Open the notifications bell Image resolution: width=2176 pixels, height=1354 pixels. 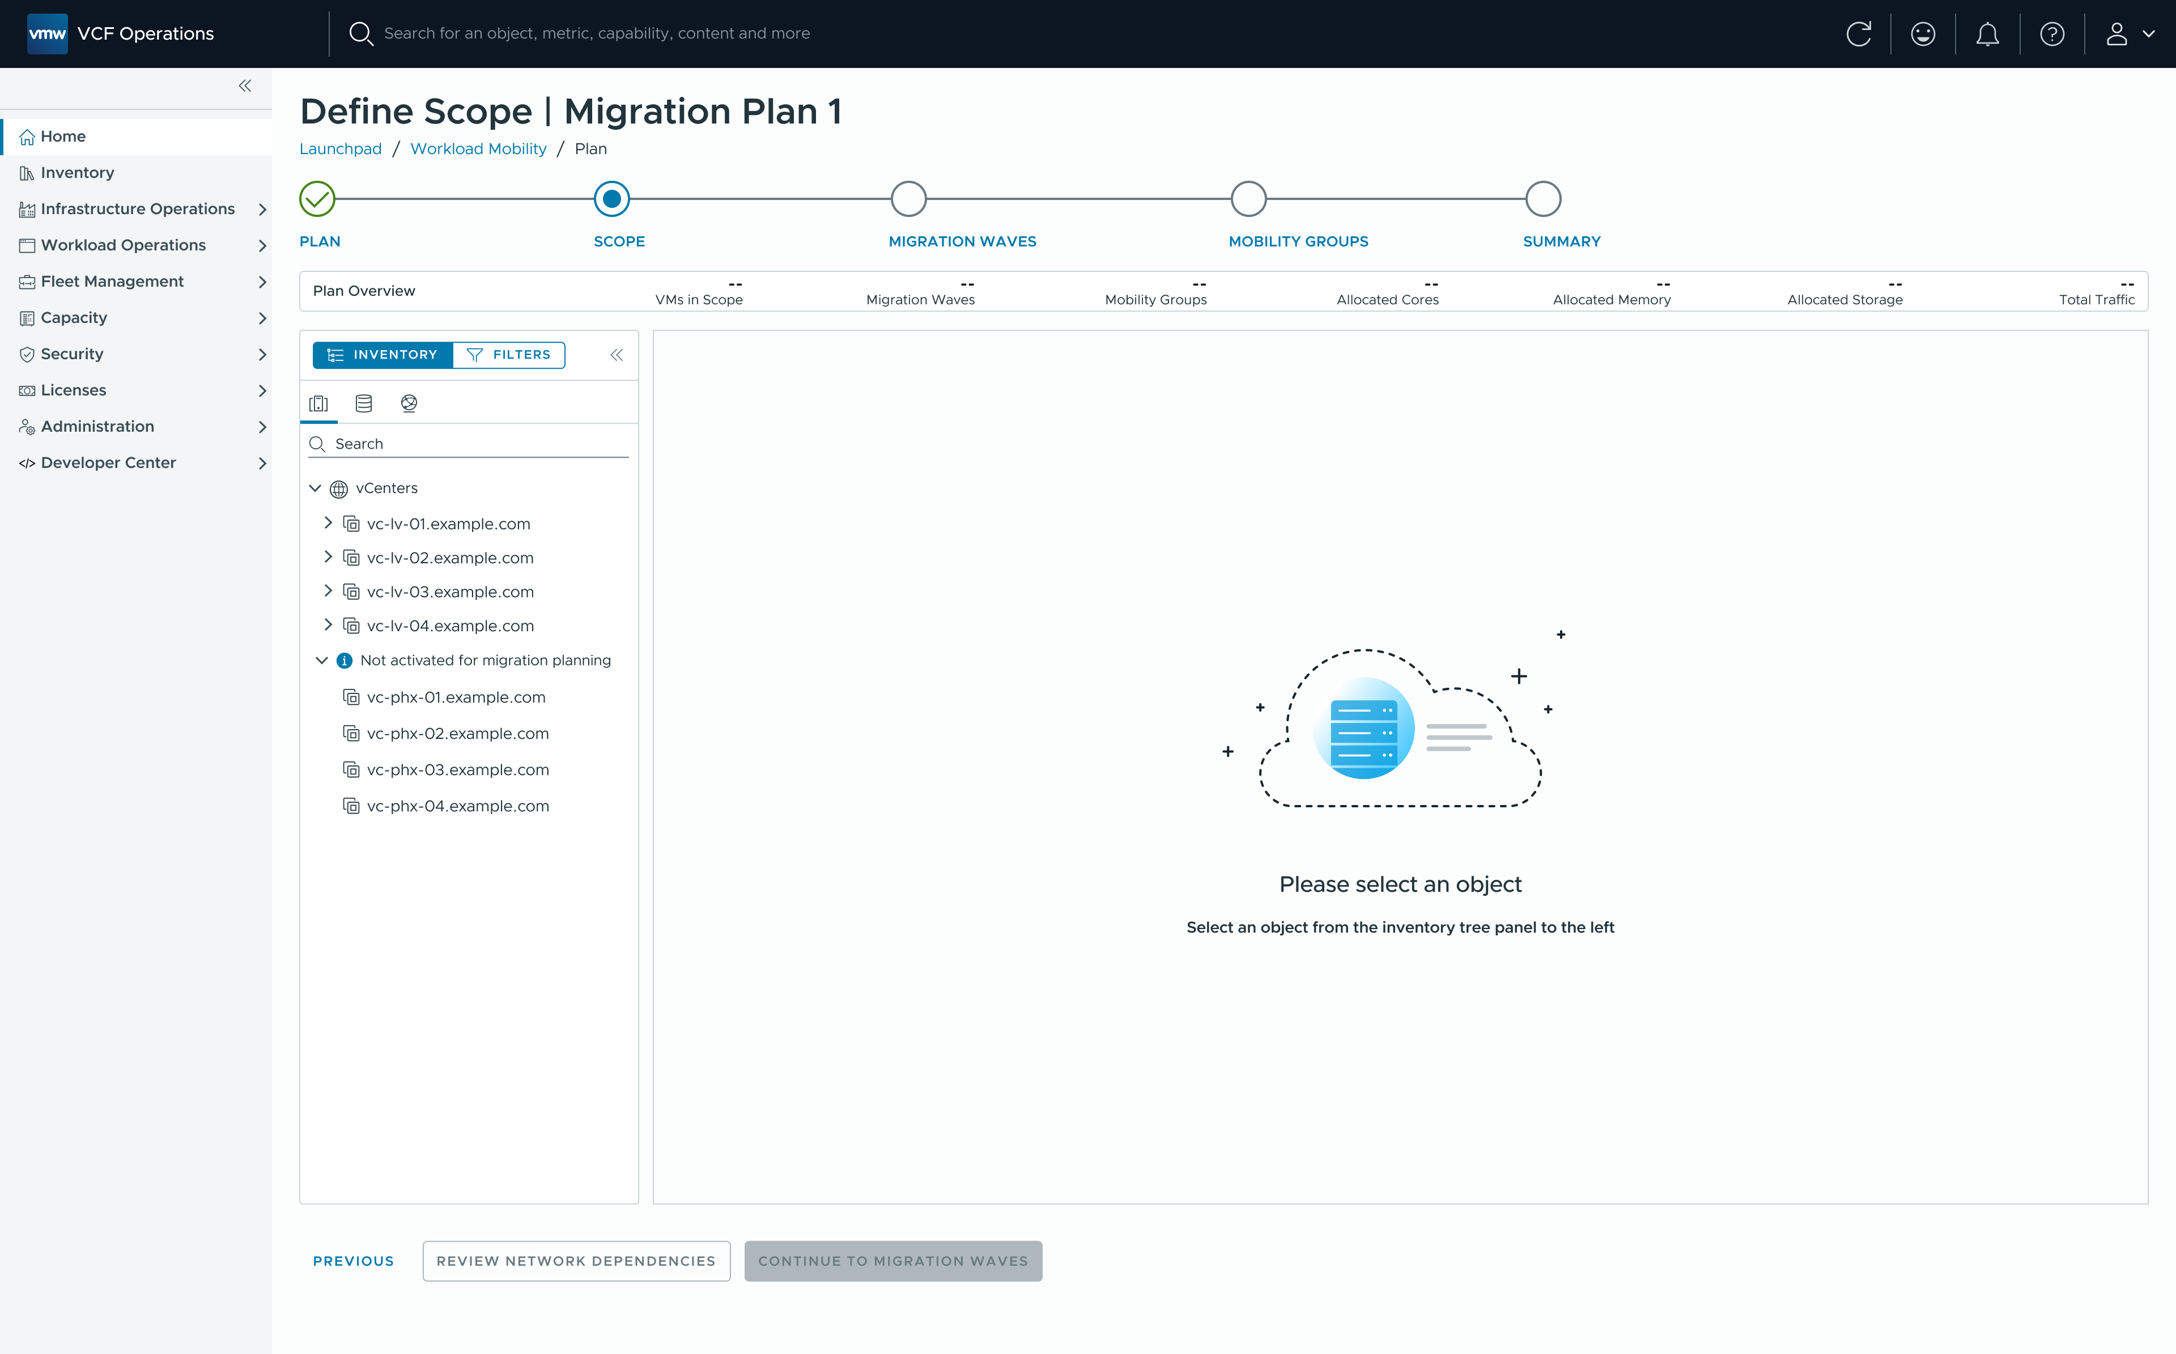[1987, 34]
